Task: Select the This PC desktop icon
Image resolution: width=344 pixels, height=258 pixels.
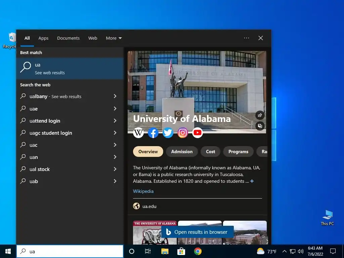Action: click(x=327, y=218)
